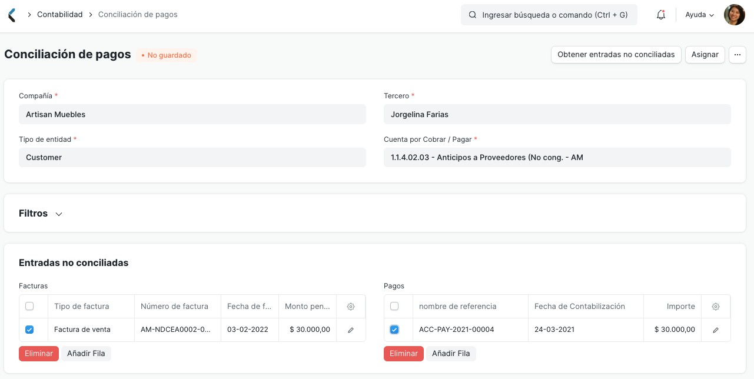754x379 pixels.
Task: Click the nombre de referencia column header
Action: (x=470, y=307)
